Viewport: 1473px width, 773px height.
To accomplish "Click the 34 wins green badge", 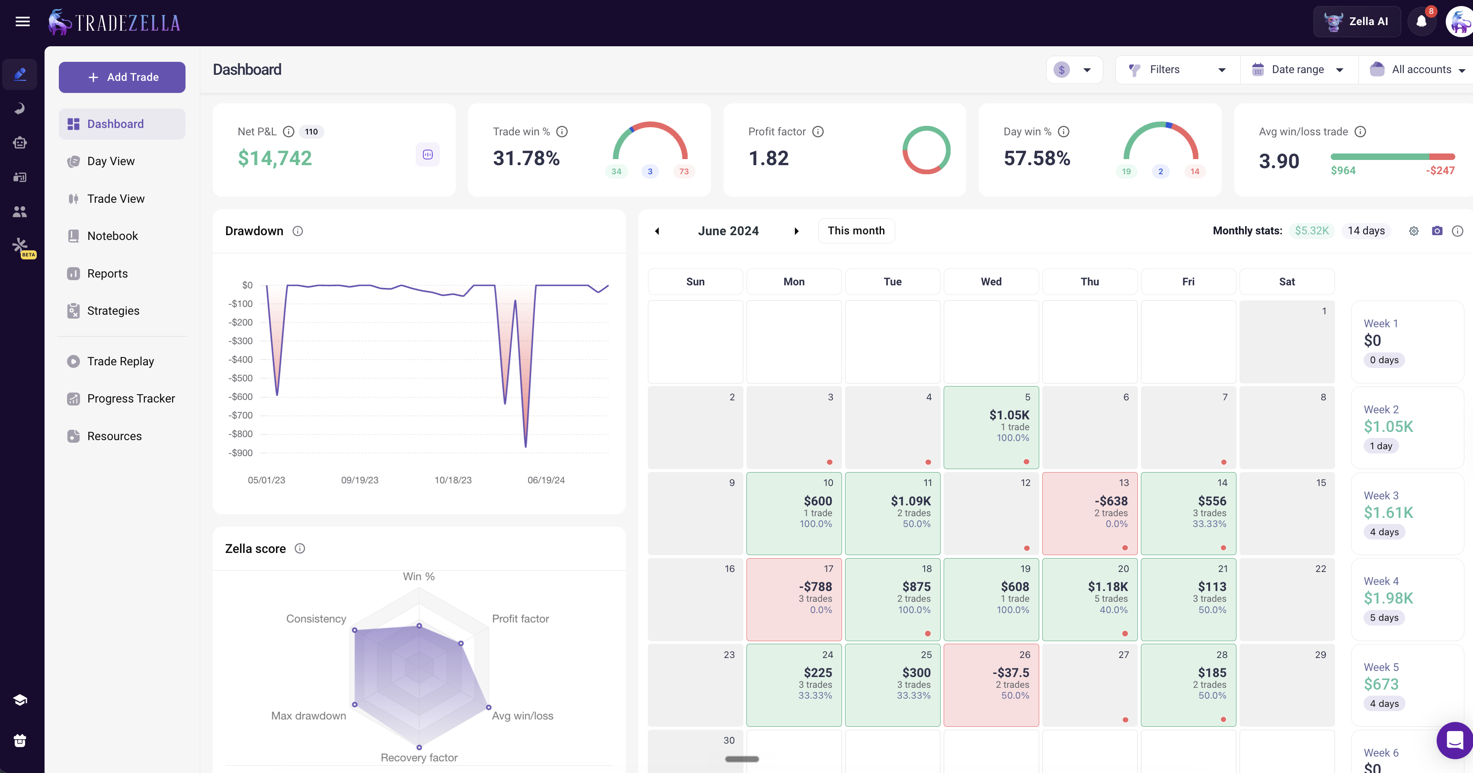I will pos(616,172).
